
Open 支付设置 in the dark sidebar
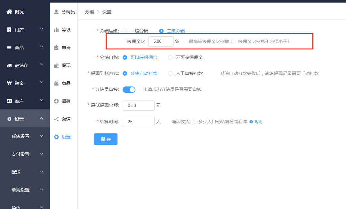[20, 154]
